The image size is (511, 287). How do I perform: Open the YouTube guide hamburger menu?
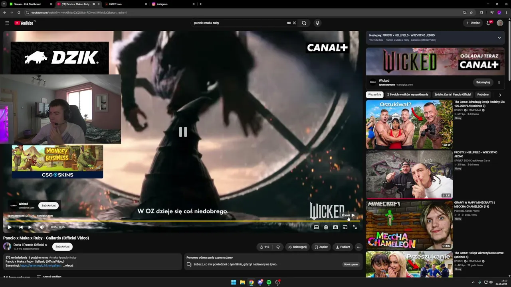[7, 23]
